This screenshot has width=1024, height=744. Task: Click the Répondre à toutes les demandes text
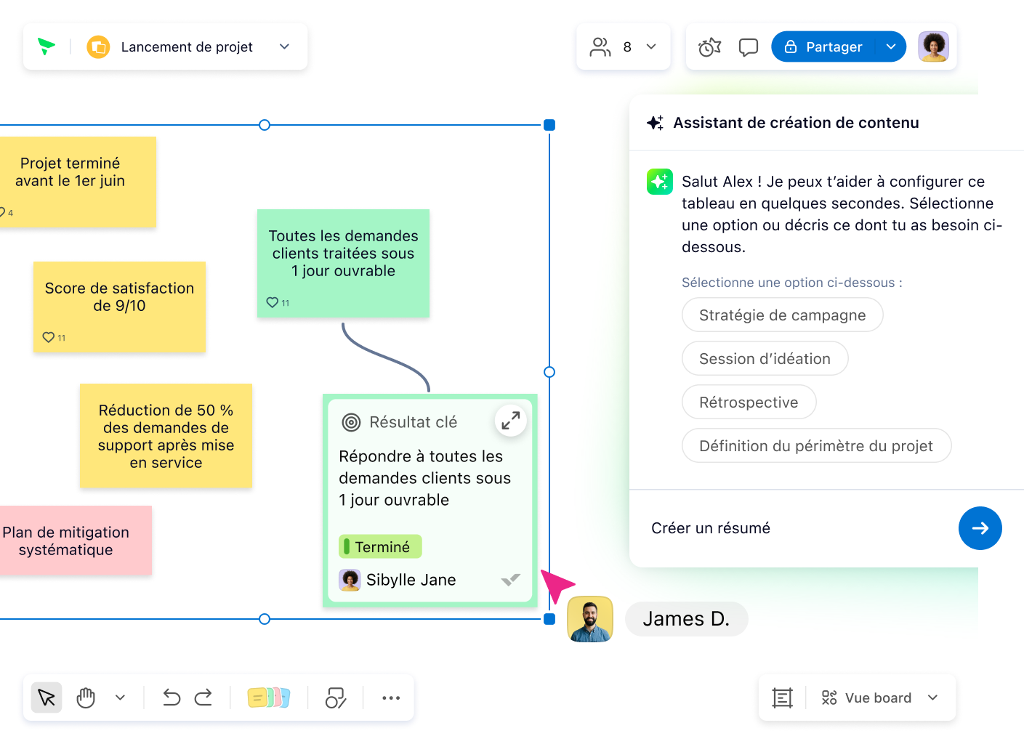pos(425,478)
